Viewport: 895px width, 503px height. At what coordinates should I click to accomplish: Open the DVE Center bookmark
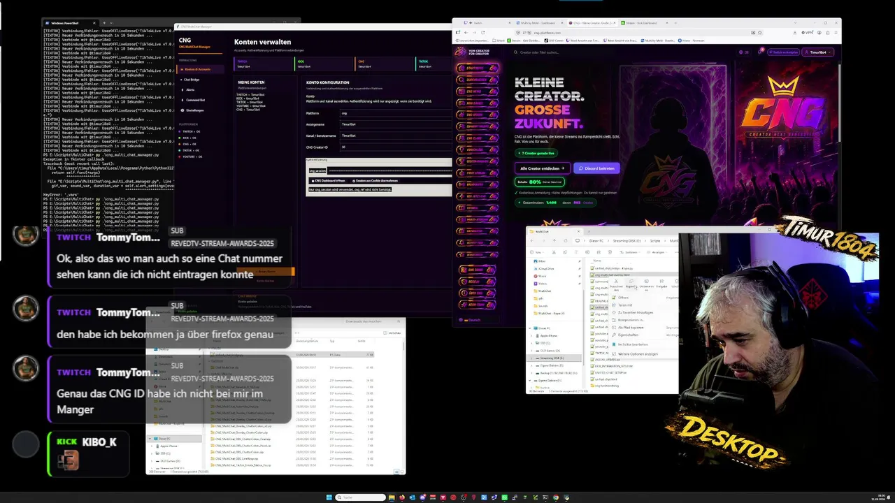(x=555, y=41)
